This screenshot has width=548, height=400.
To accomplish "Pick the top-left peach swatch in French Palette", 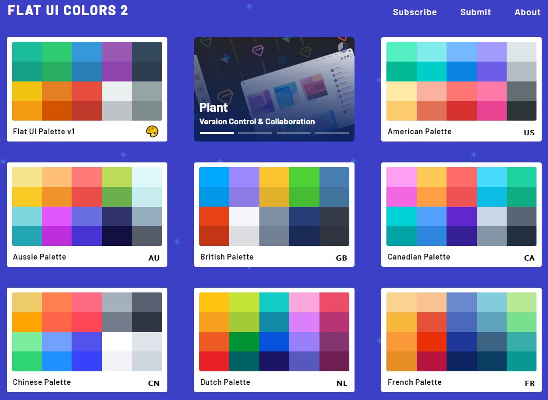I will (401, 302).
